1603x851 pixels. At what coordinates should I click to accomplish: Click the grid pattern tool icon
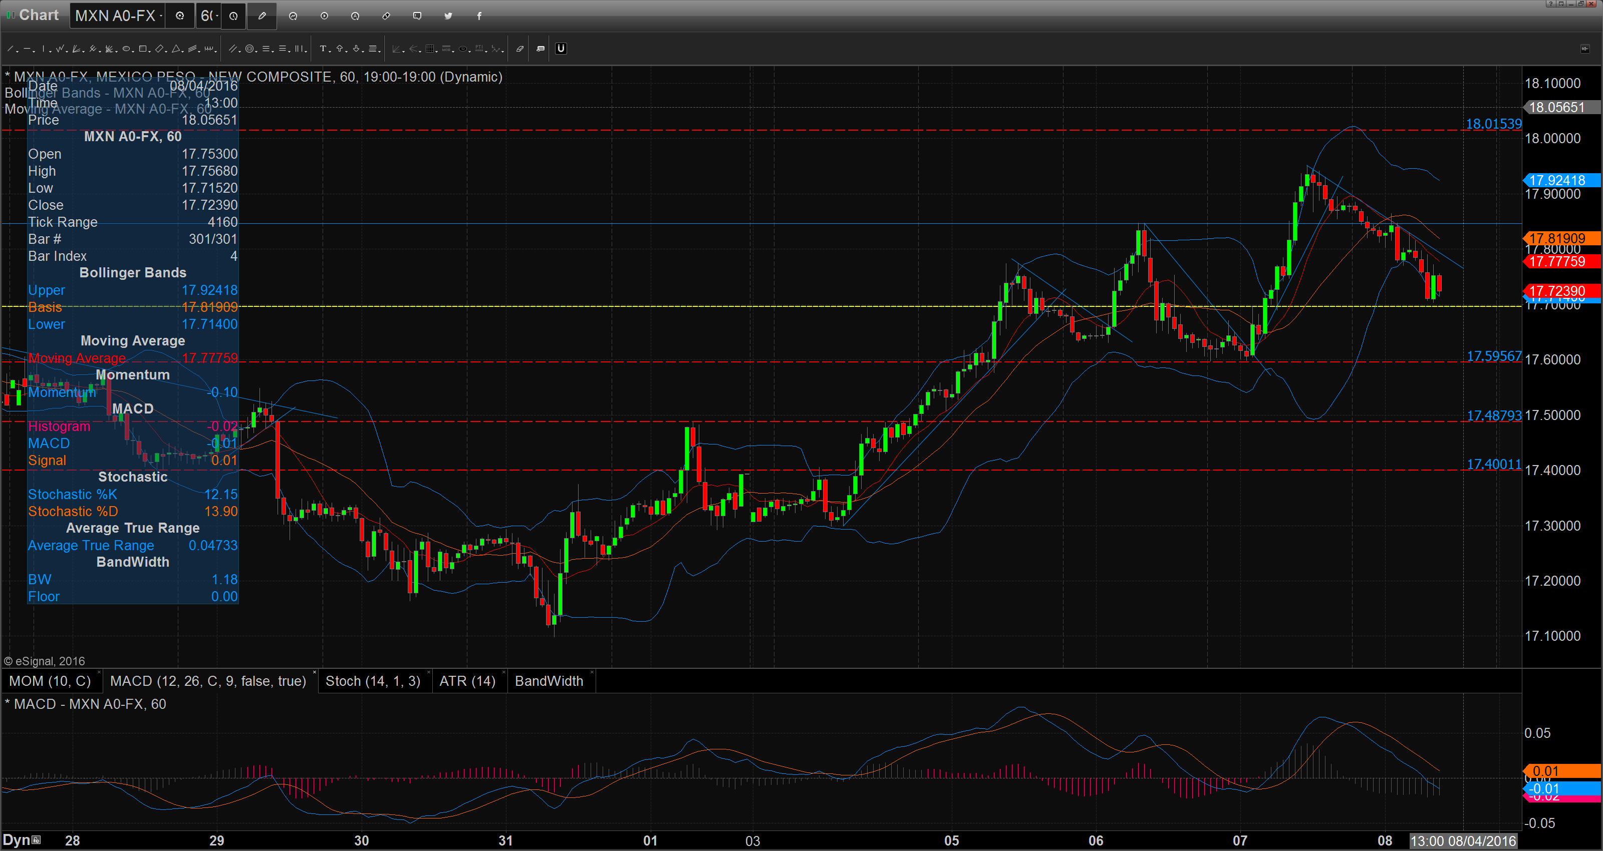coord(430,49)
